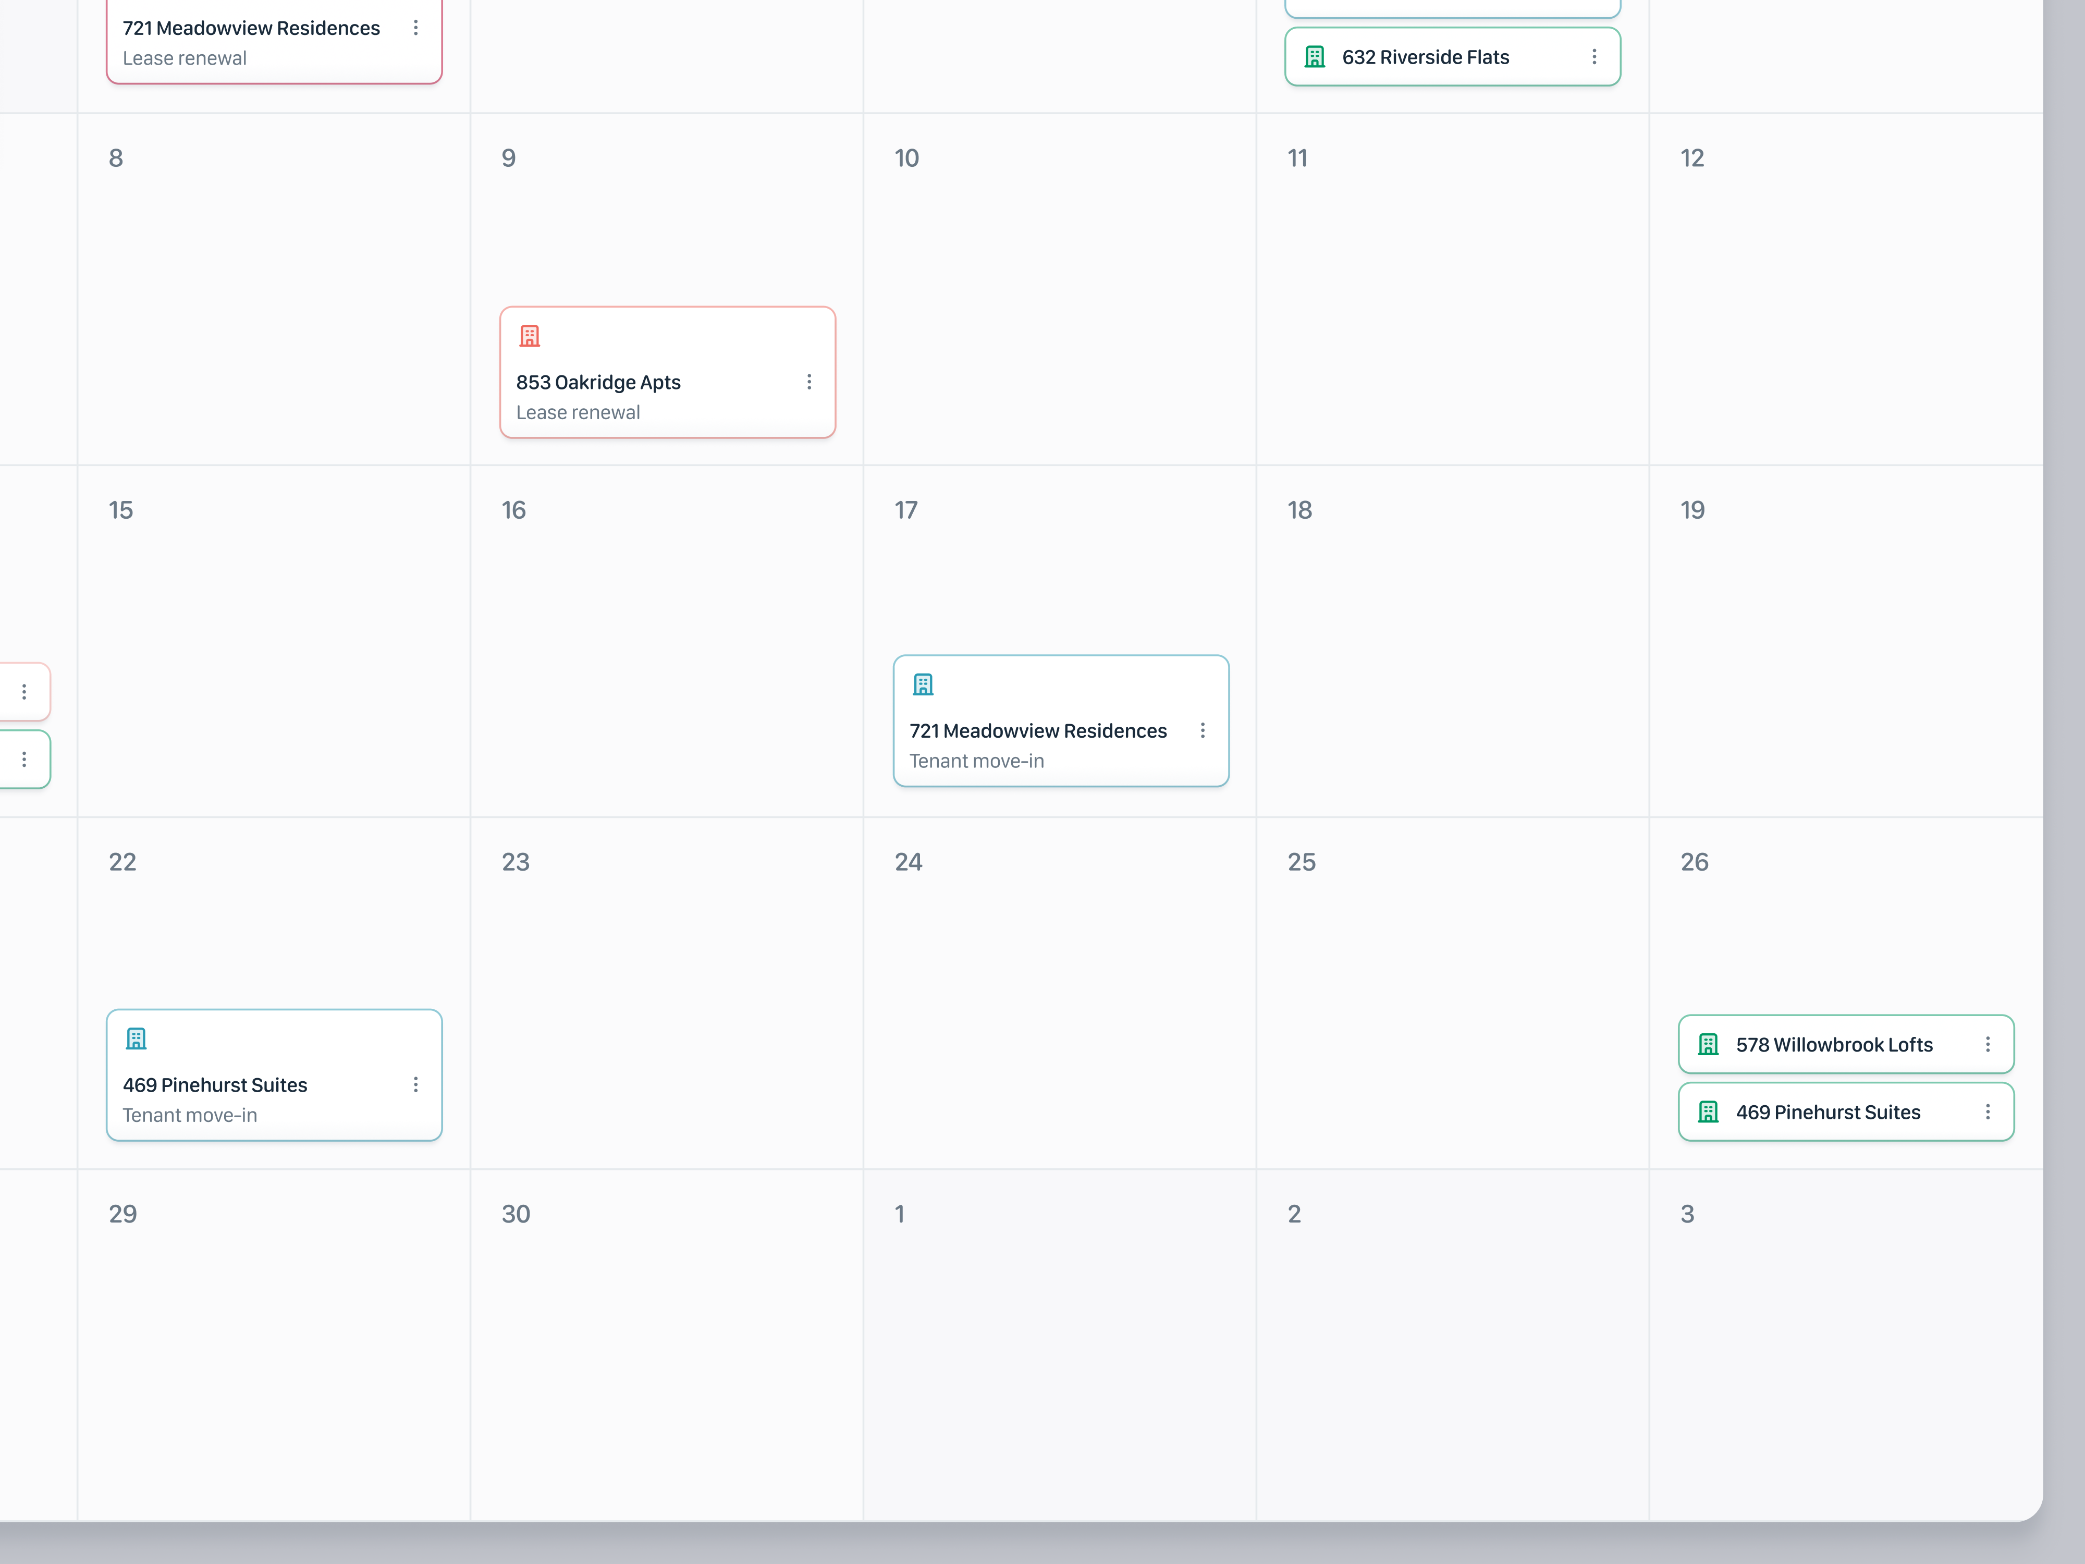Open menu on partially hidden pink event card
The width and height of the screenshot is (2085, 1564).
[24, 692]
